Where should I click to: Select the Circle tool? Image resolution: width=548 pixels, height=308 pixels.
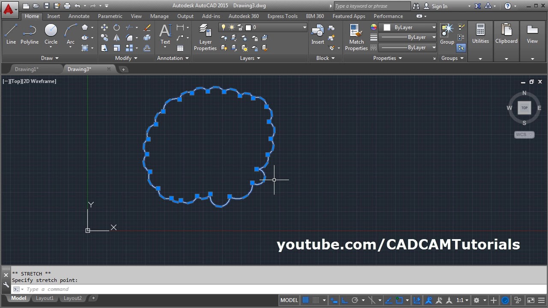coord(51,34)
